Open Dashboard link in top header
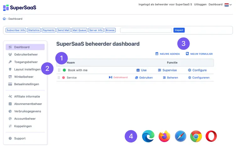The image size is (236, 154). [215, 4]
